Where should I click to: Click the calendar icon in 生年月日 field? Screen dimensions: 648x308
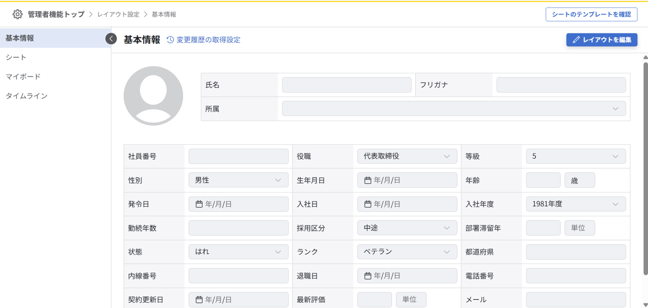pos(368,180)
